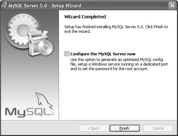Click the registered trademark symbol beside MySQL
The height and width of the screenshot is (136, 178).
[x=53, y=114]
